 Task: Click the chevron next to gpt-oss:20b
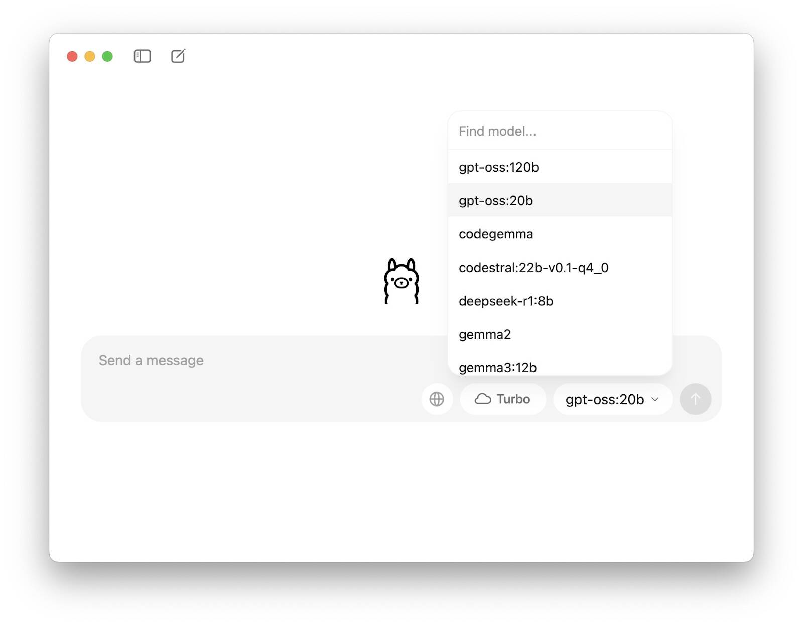655,399
